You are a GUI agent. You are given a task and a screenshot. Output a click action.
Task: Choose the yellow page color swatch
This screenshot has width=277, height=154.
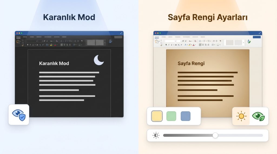pos(157,116)
